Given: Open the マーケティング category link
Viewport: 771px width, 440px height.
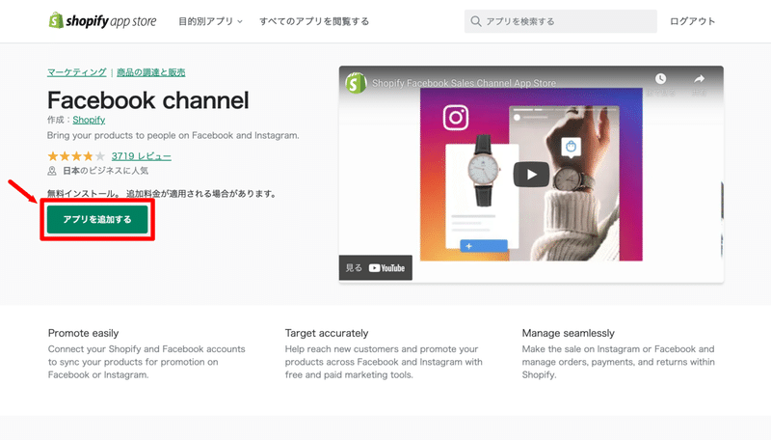Looking at the screenshot, I should [x=77, y=72].
